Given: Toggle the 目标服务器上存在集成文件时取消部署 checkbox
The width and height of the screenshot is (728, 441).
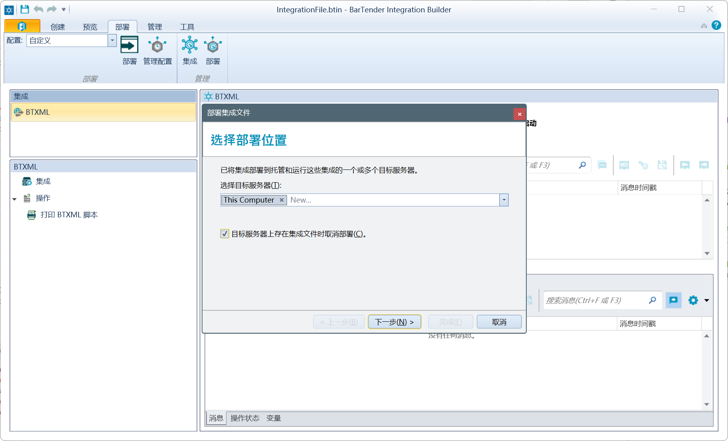Looking at the screenshot, I should click(225, 234).
